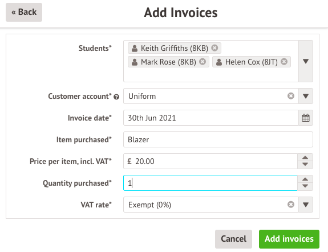The width and height of the screenshot is (328, 252).
Task: Select the Invoice date text field
Action: 211,118
